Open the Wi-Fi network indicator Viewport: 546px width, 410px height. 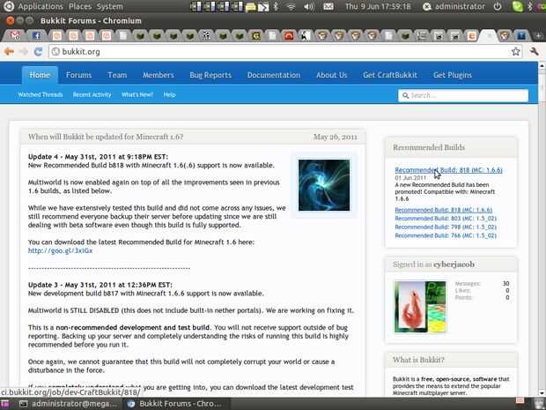point(291,6)
